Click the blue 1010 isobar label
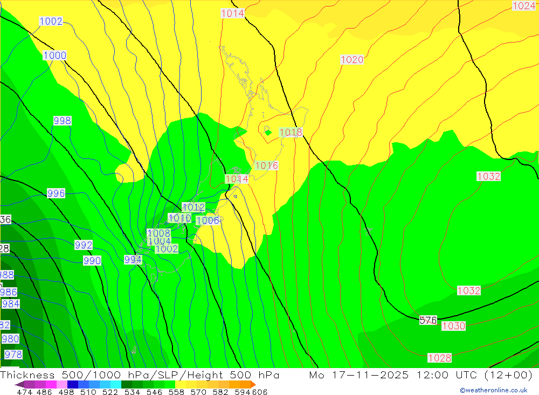 click(x=179, y=218)
